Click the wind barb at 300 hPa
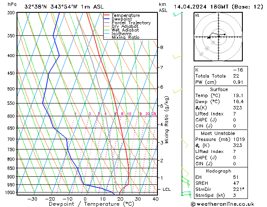 [177, 14]
